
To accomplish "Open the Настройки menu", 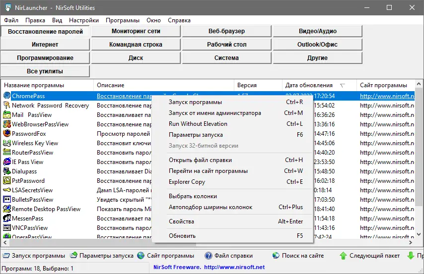I will (84, 20).
